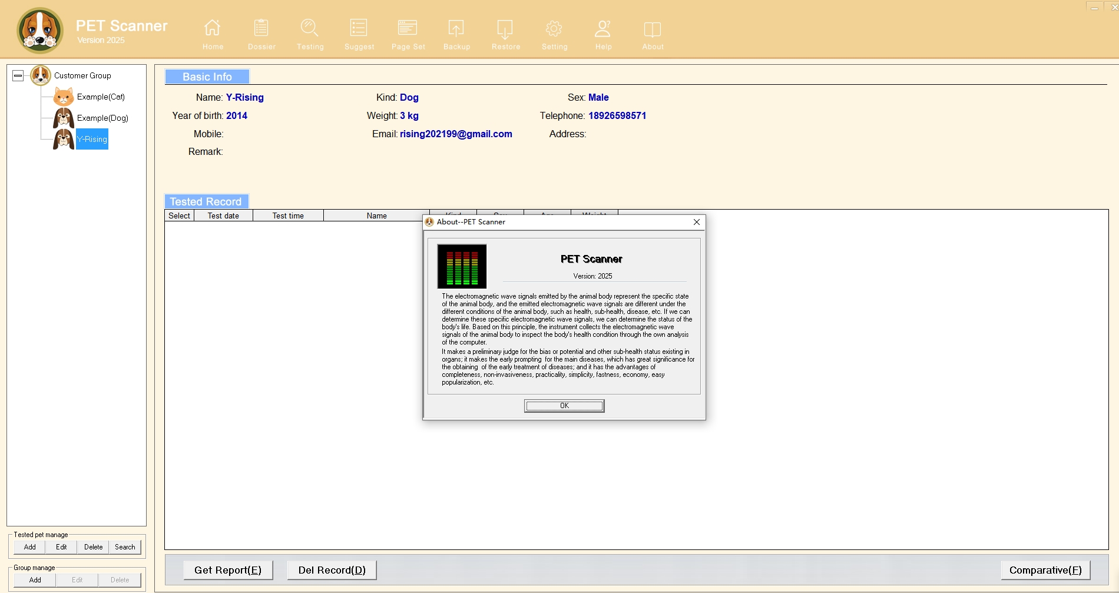Click Delete under Tested pet manage

[93, 547]
